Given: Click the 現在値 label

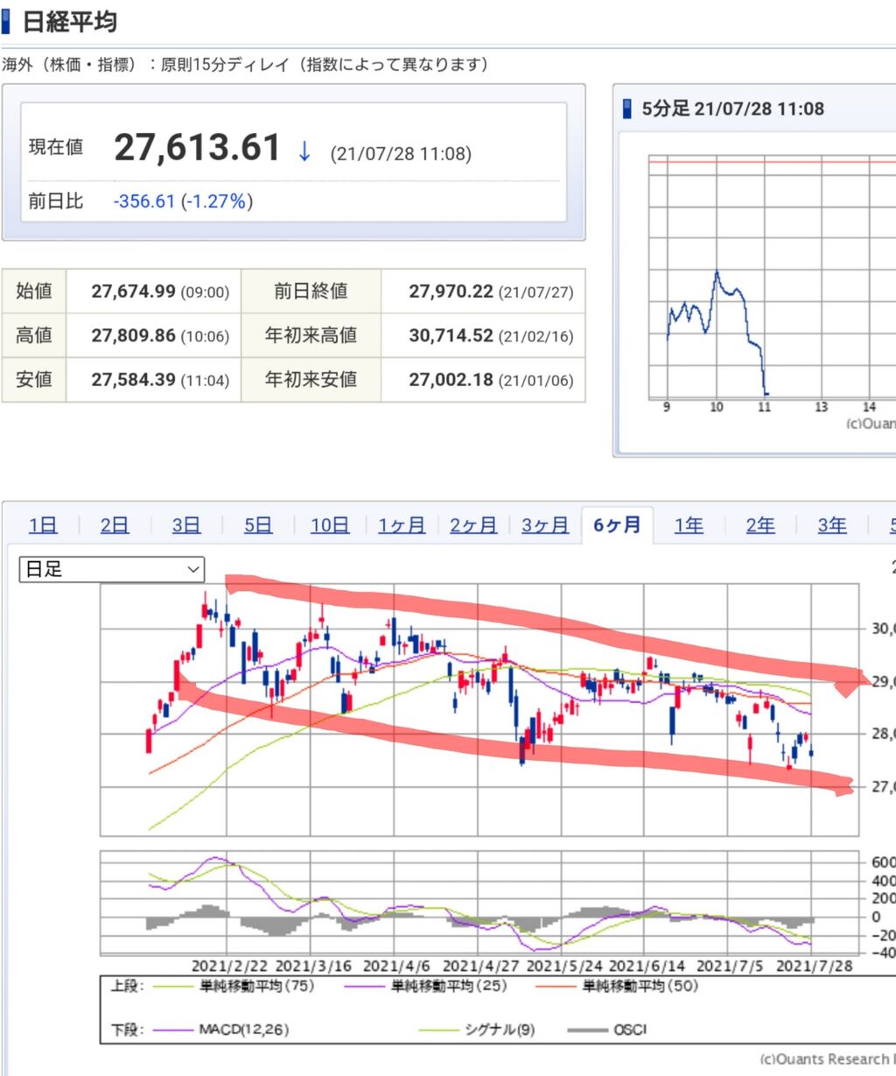Looking at the screenshot, I should (56, 147).
